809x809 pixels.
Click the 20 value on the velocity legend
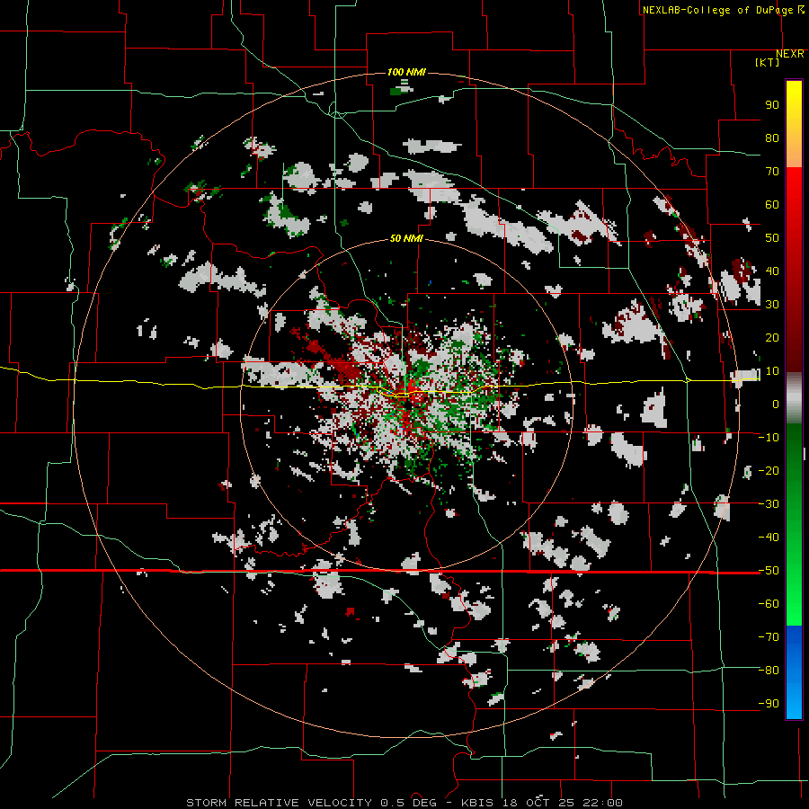click(772, 338)
